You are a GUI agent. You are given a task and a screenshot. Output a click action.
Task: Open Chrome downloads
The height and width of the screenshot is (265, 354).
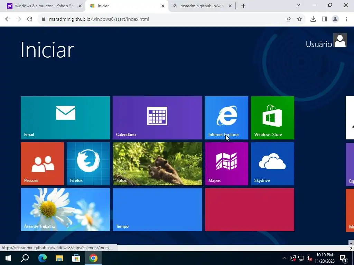point(313,19)
